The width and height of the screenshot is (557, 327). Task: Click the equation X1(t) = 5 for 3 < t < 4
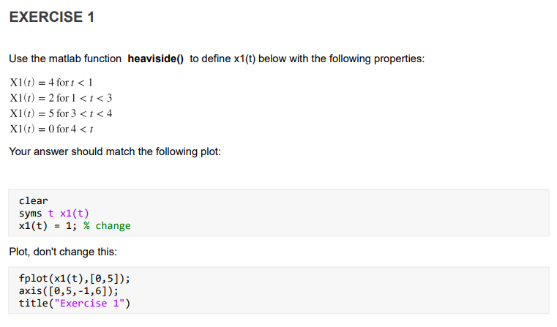click(61, 113)
